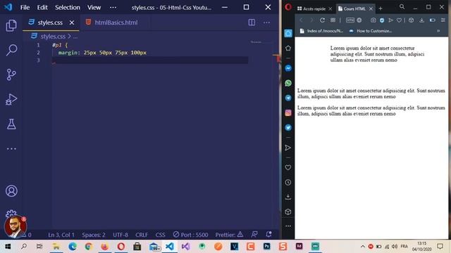Open the View menu
Viewport: 451px width, 253px height.
pos(94,8)
